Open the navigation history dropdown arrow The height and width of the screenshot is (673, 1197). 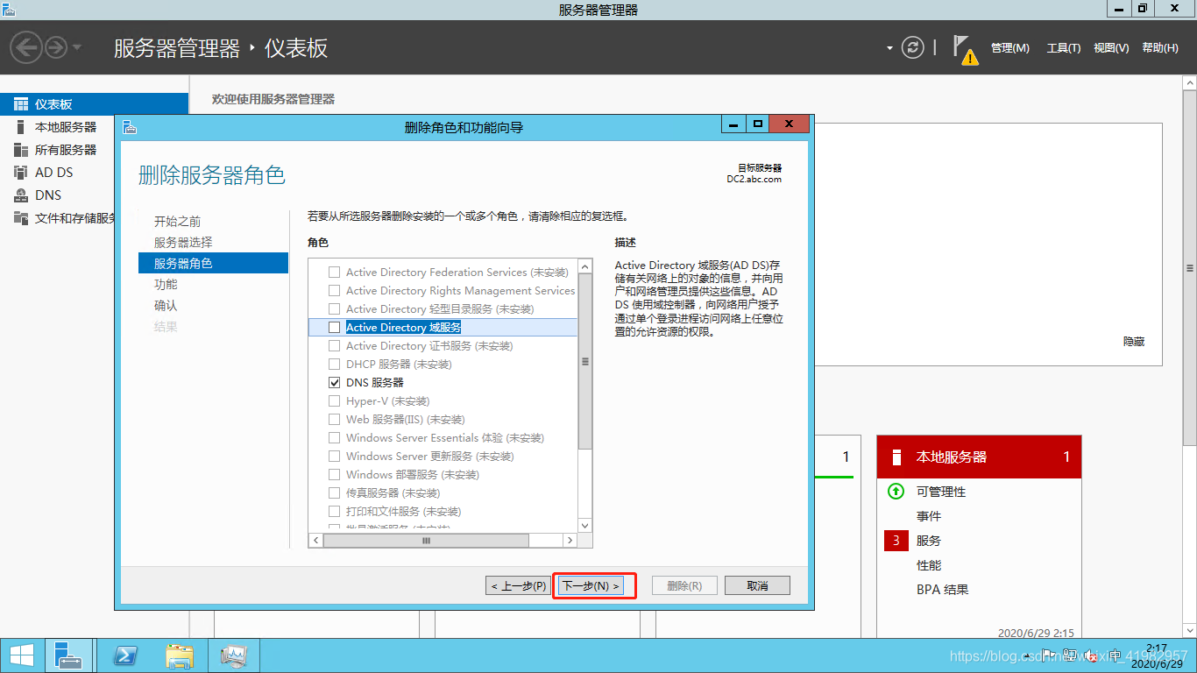[77, 47]
